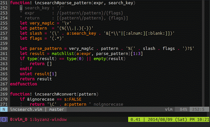Click line number 251 in the gutter
Image resolution: width=210 pixels, height=127 pixels.
point(4,3)
